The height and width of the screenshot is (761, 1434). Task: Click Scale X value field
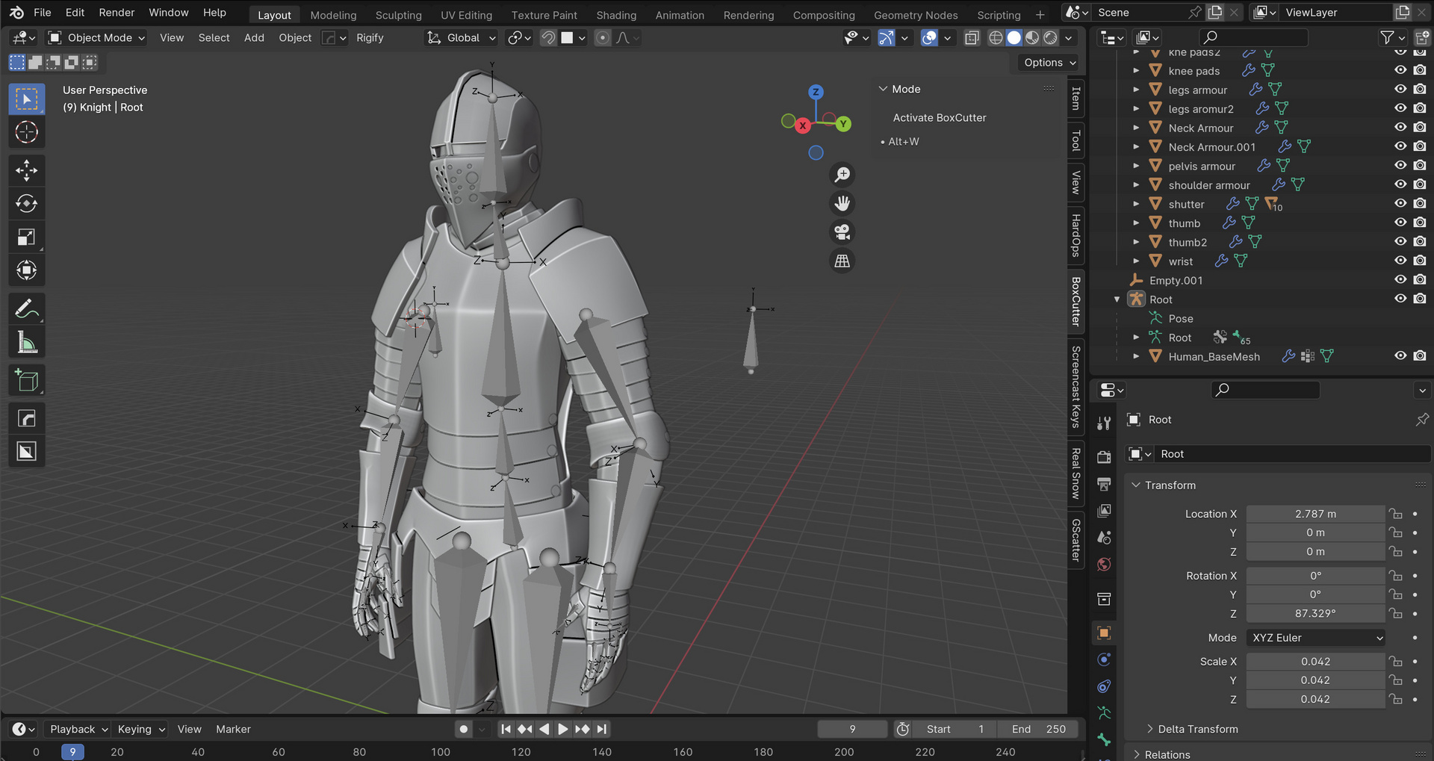tap(1315, 662)
